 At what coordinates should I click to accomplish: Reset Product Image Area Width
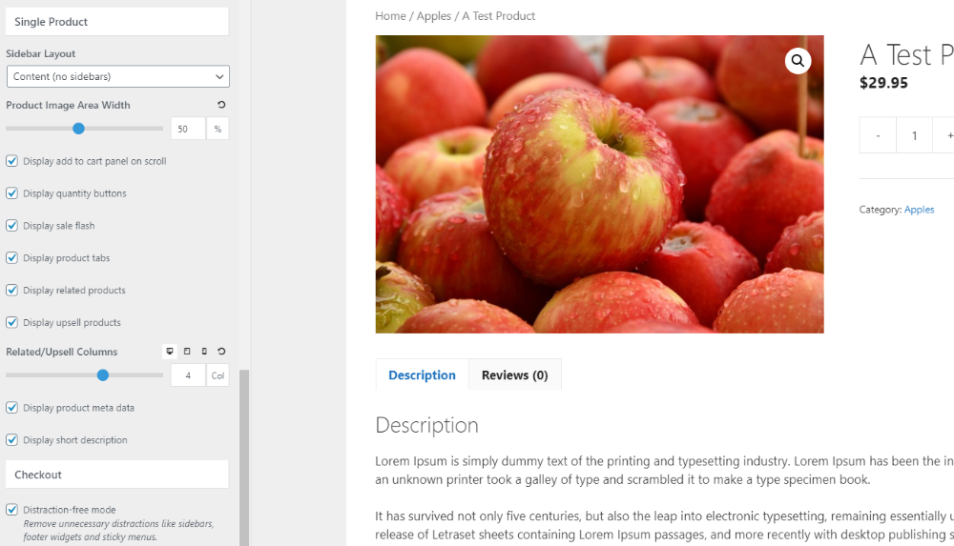pyautogui.click(x=221, y=105)
